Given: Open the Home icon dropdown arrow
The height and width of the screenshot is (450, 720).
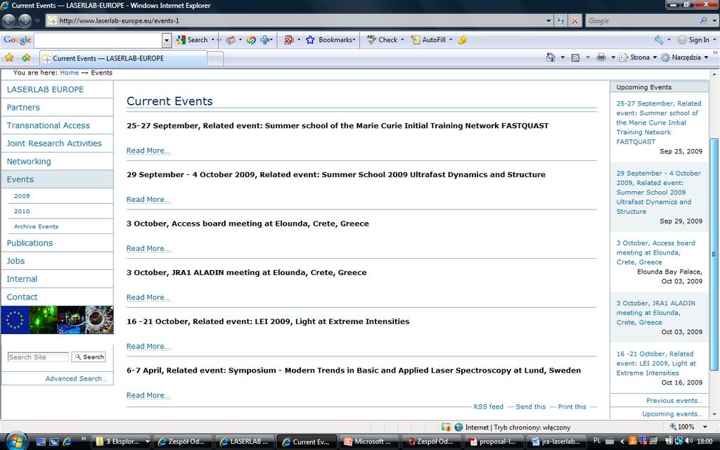Looking at the screenshot, I should pos(562,58).
